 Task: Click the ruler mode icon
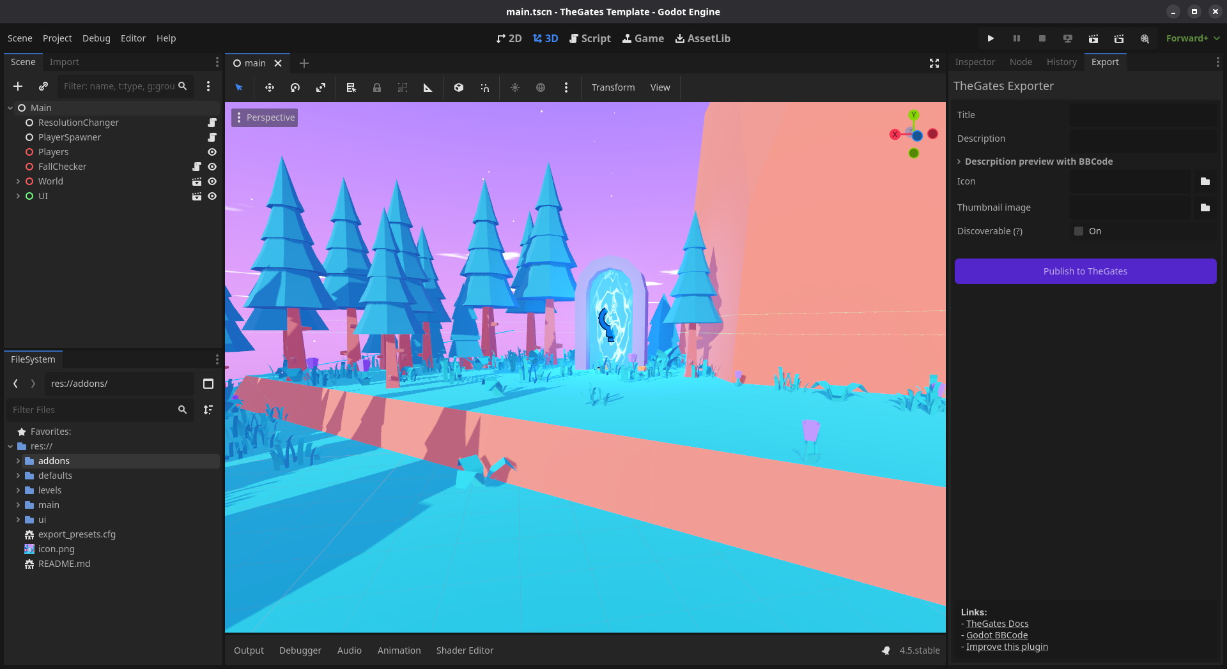(428, 87)
